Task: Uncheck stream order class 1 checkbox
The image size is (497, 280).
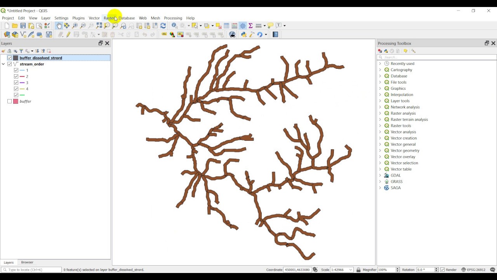Action: [16, 70]
